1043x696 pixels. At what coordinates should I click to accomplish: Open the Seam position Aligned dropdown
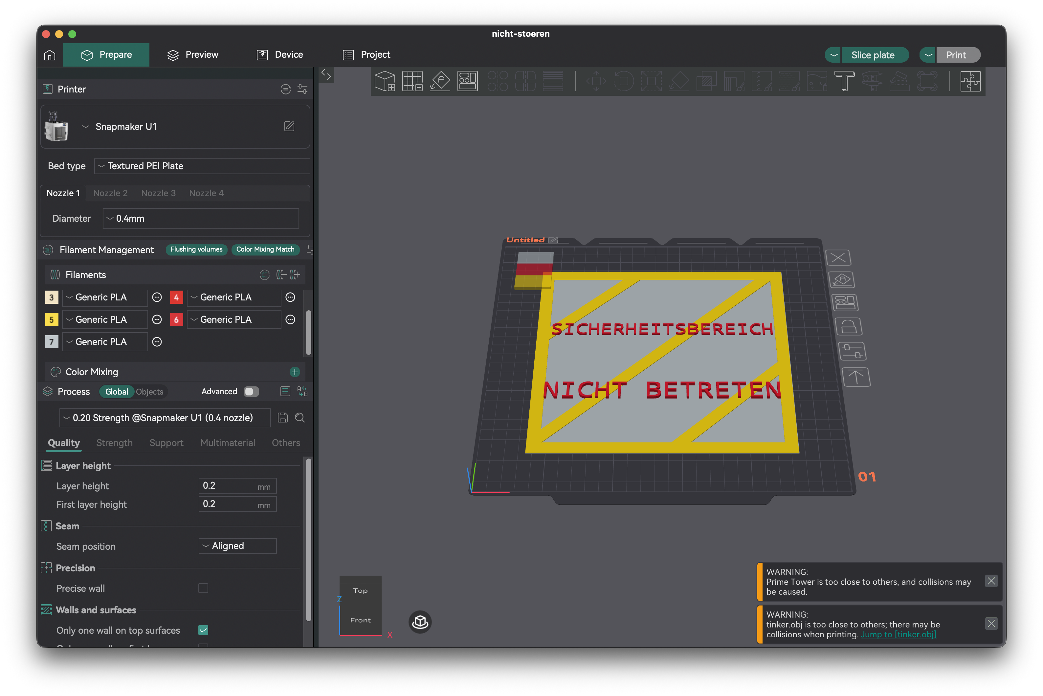tap(238, 546)
